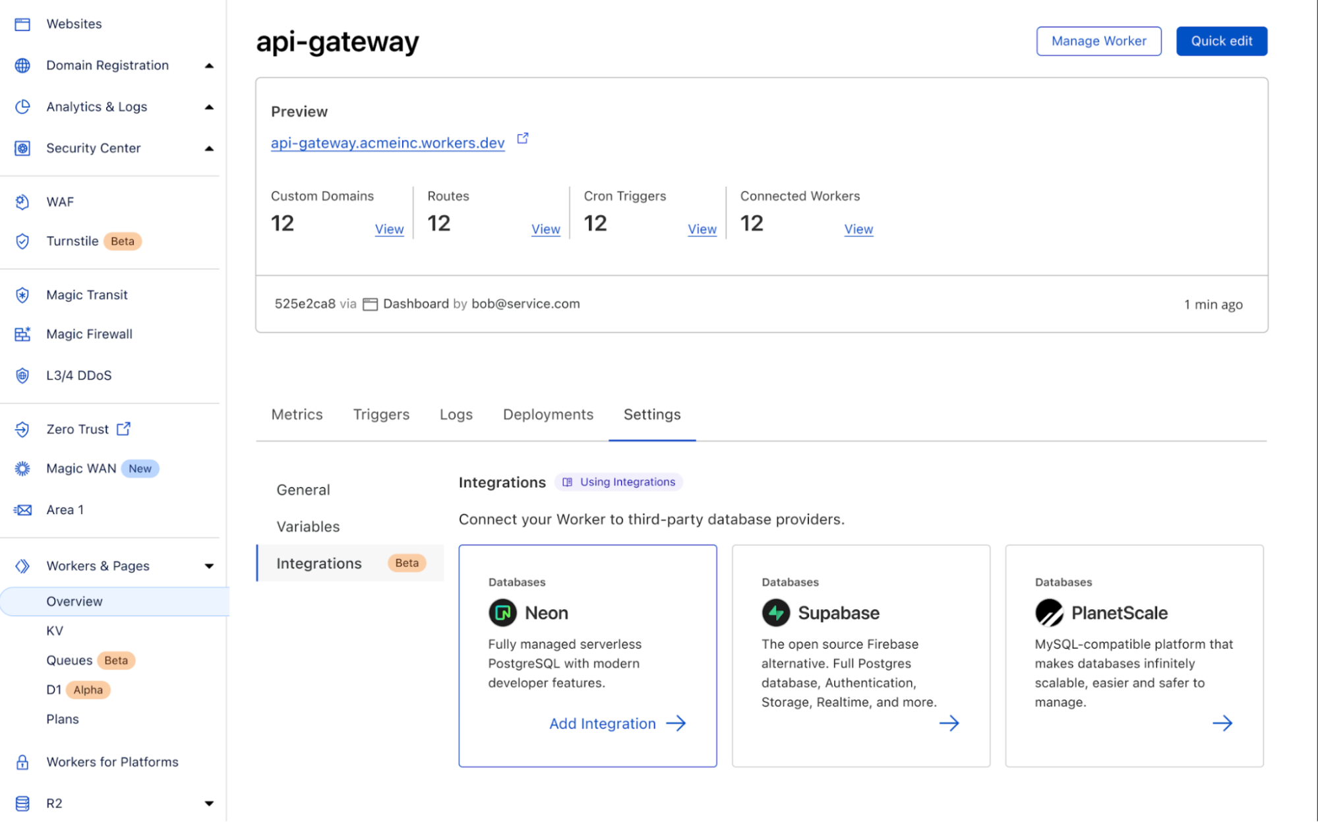This screenshot has width=1318, height=822.
Task: Click the L3/4 DDoS protection icon
Action: pyautogui.click(x=22, y=375)
